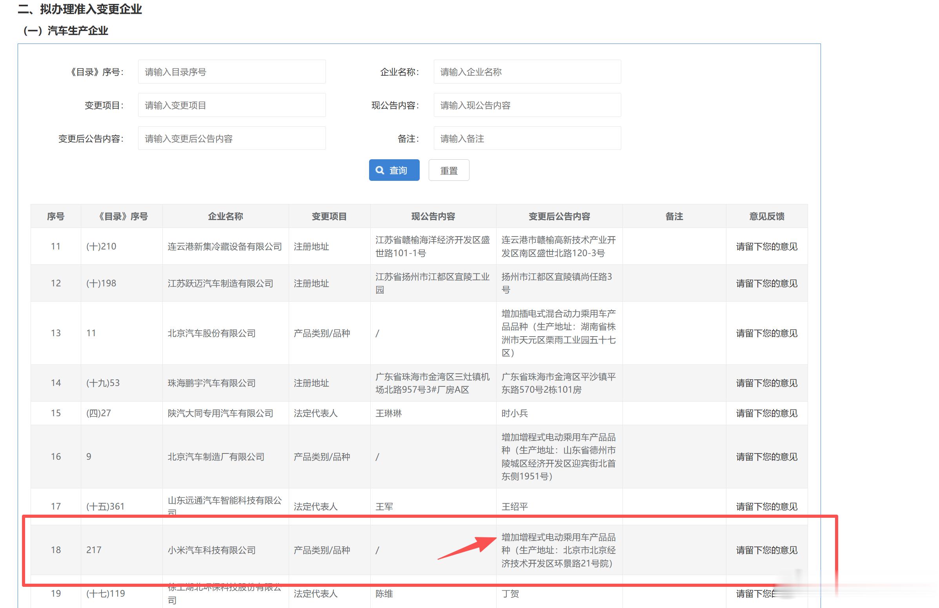Click the 查询 search button
Image resolution: width=939 pixels, height=608 pixels.
point(394,170)
